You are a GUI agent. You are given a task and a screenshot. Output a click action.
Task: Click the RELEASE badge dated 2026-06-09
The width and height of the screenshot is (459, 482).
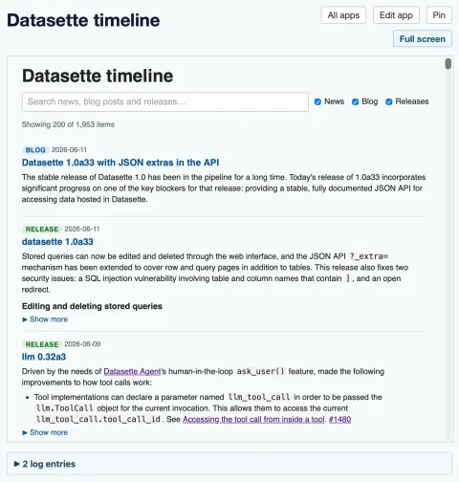42,344
